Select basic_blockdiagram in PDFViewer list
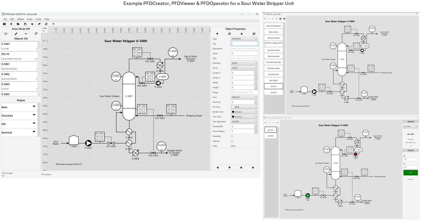The height and width of the screenshot is (222, 421). [273, 26]
